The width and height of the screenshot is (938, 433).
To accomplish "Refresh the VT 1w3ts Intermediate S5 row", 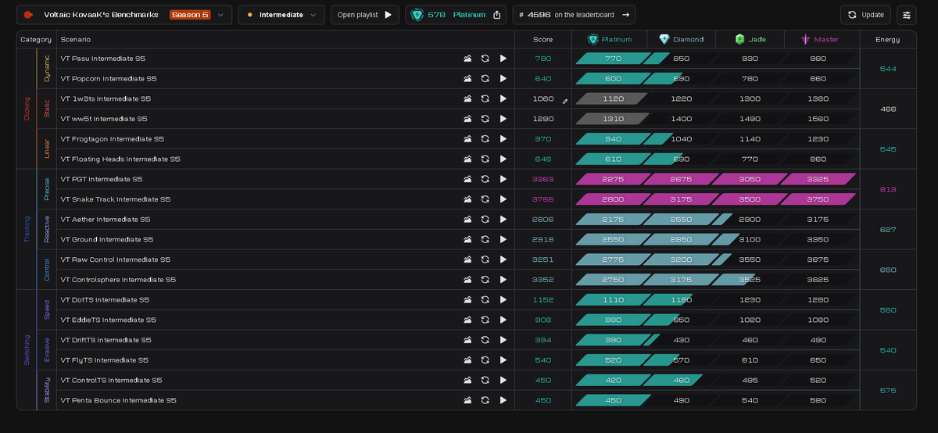I will click(x=485, y=98).
